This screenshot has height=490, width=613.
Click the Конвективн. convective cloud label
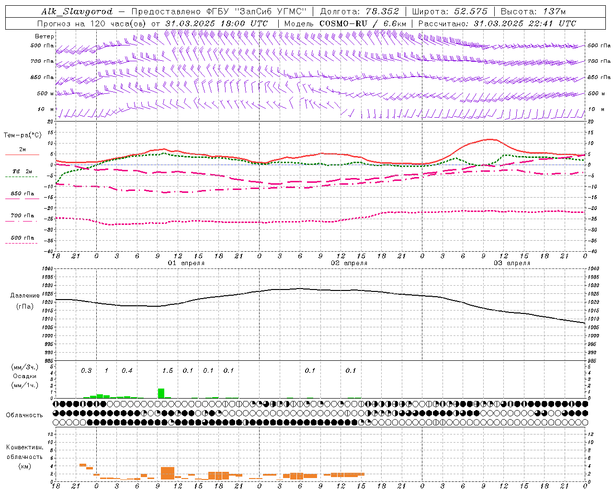pyautogui.click(x=25, y=447)
